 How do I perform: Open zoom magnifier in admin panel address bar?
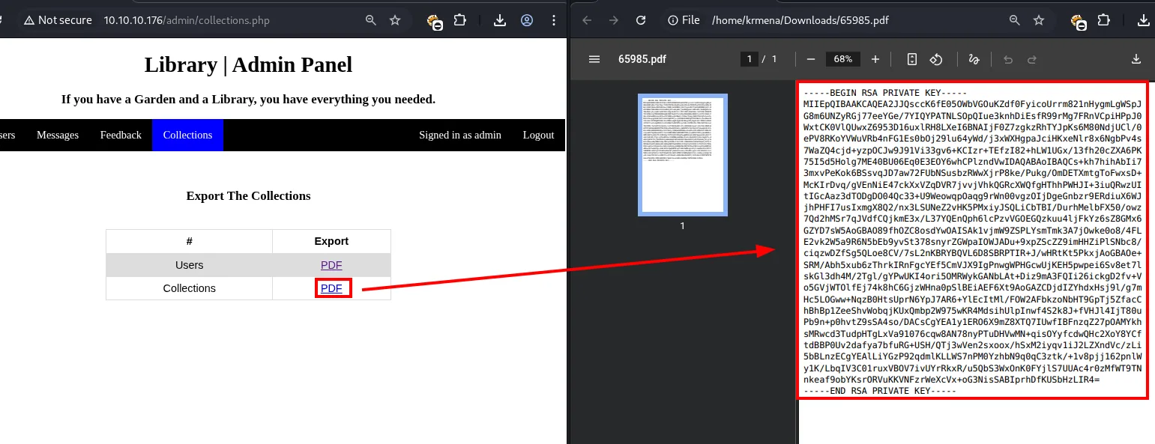coord(371,20)
